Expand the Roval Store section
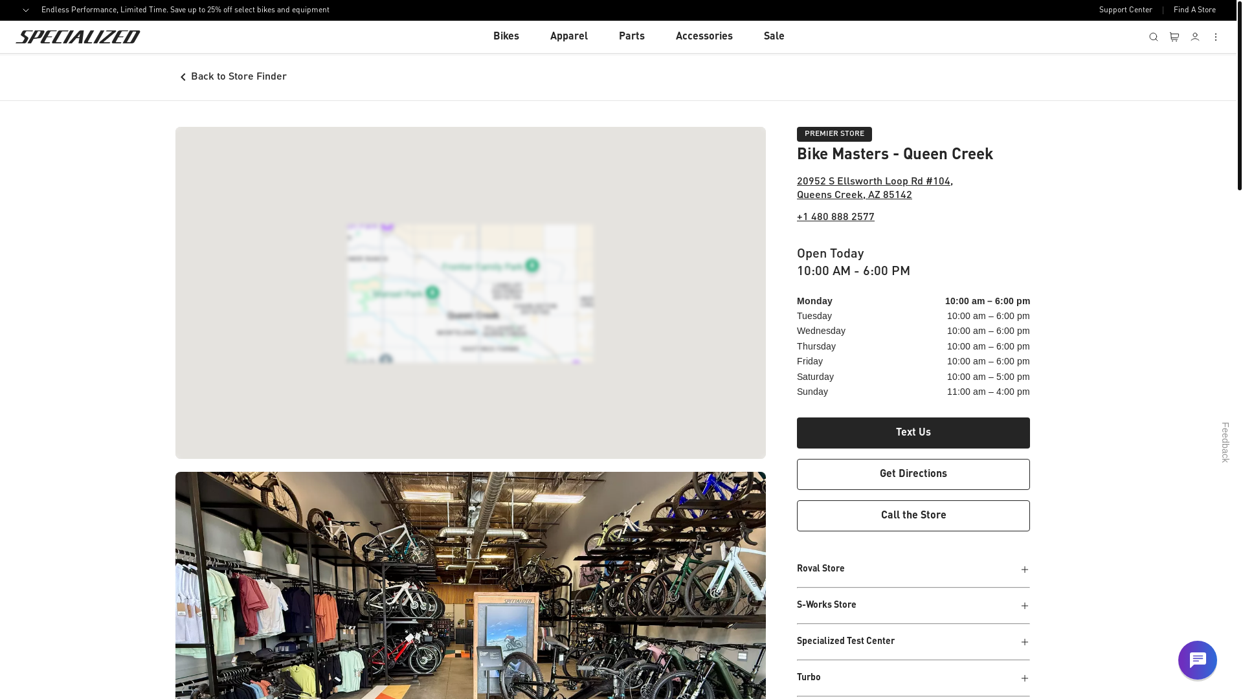Image resolution: width=1243 pixels, height=699 pixels. click(x=913, y=569)
